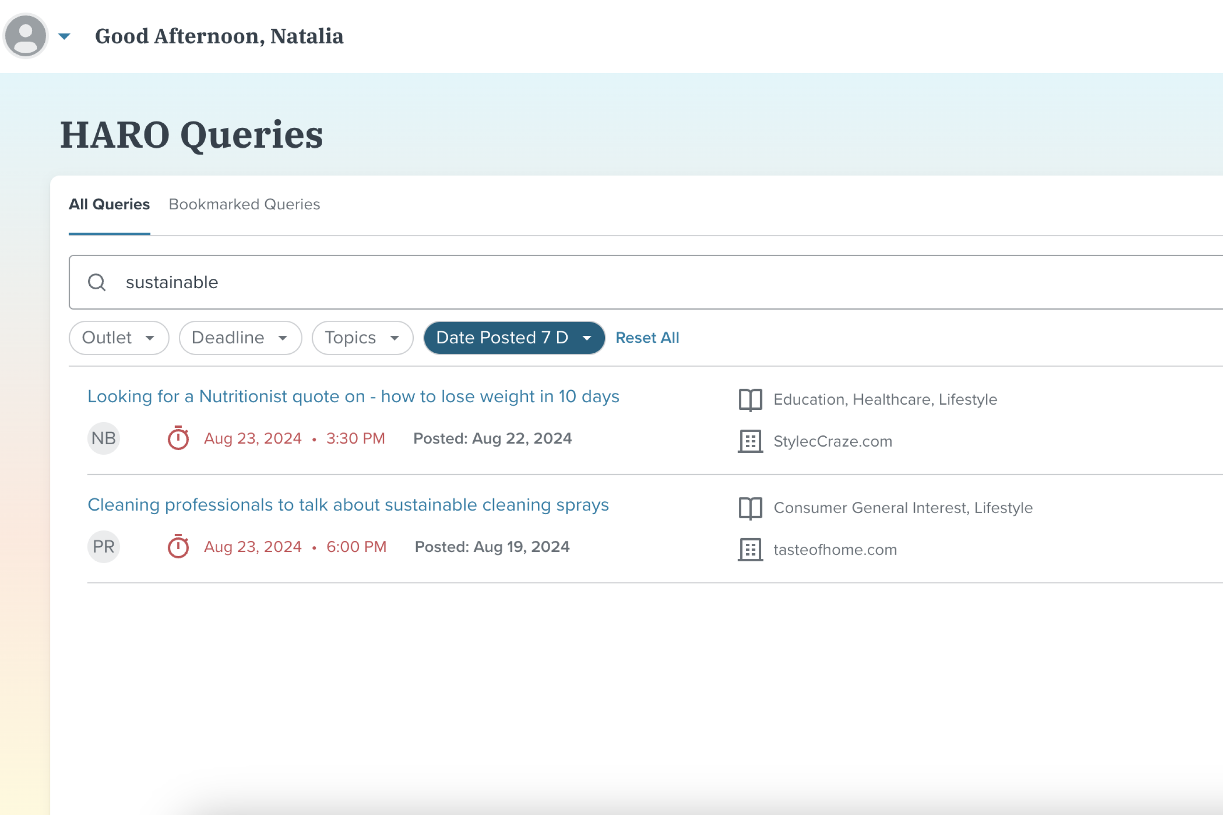Expand the Topics filter dropdown

[x=362, y=338]
